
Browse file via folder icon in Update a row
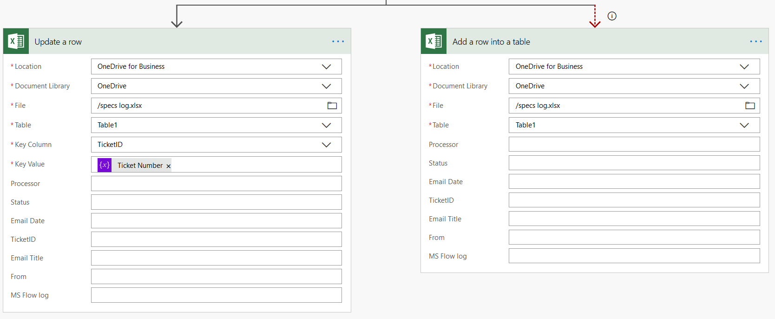[x=332, y=106]
